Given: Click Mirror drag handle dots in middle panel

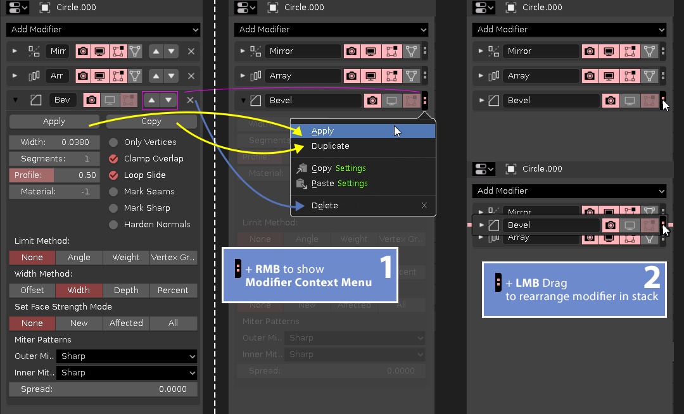Looking at the screenshot, I should click(424, 51).
